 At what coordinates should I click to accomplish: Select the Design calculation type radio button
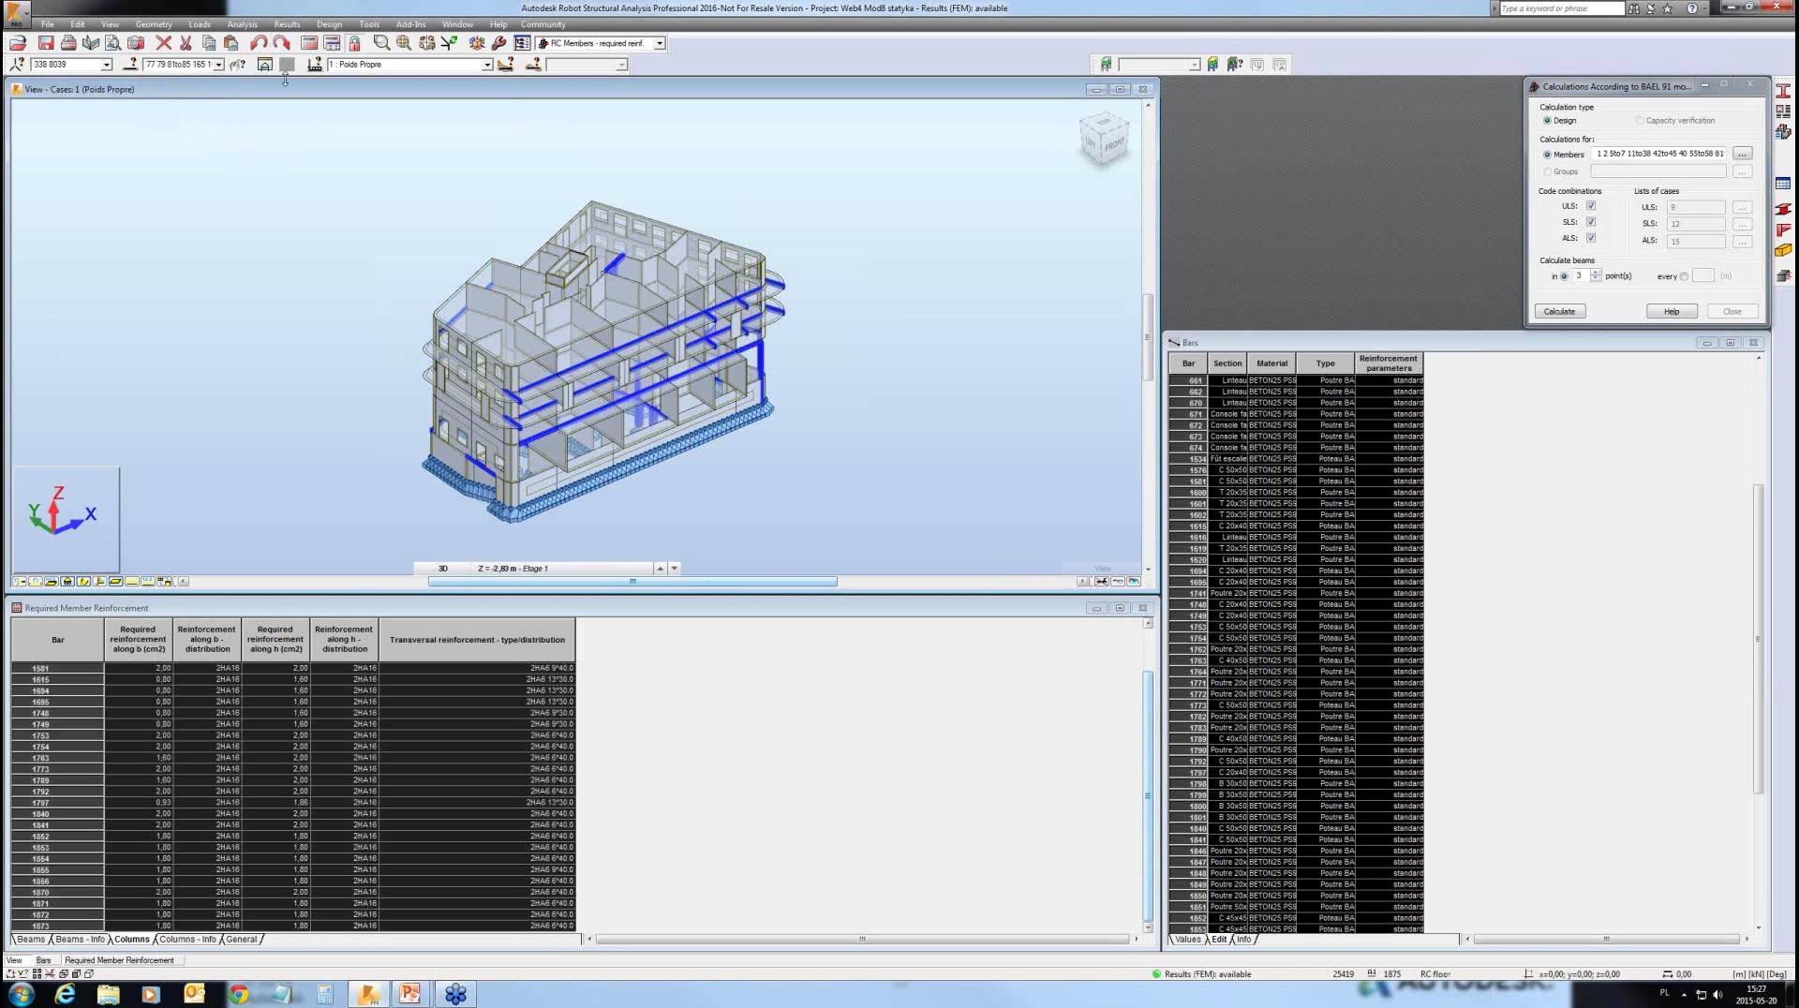tap(1548, 120)
